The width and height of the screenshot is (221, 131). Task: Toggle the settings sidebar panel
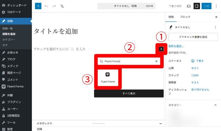(x=197, y=6)
